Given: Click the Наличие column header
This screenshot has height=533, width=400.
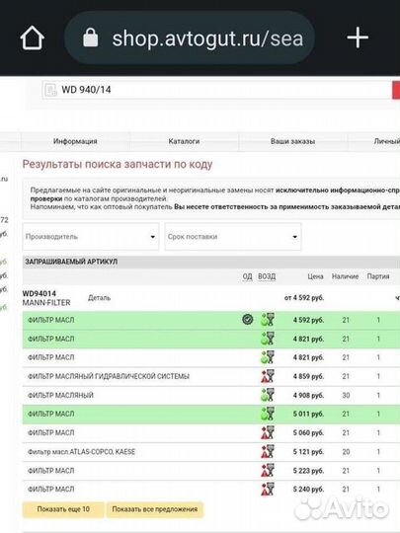Looking at the screenshot, I should tap(346, 276).
